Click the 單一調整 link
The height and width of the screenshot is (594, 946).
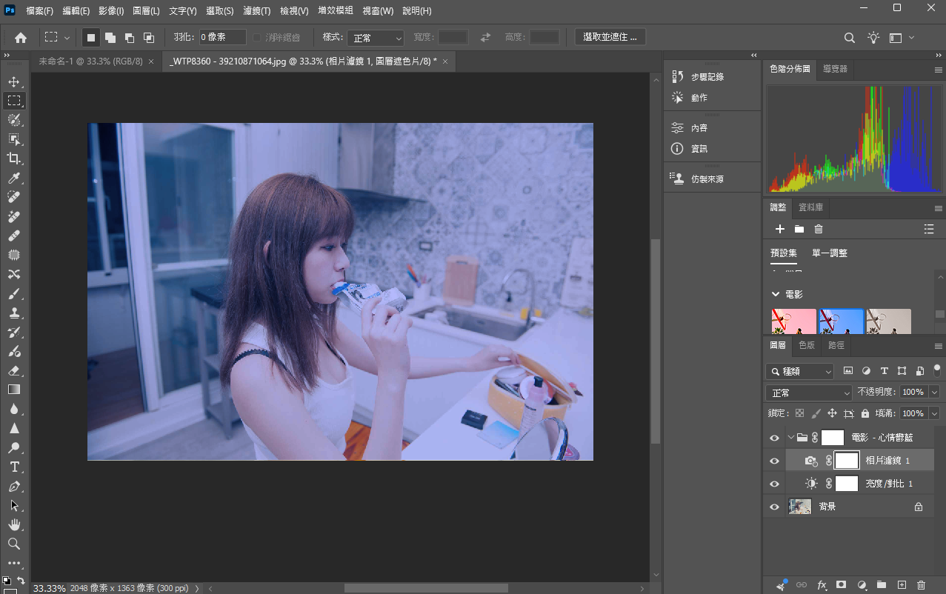pyautogui.click(x=830, y=253)
